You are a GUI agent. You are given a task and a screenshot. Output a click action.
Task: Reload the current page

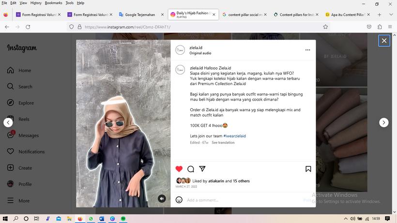click(28, 27)
